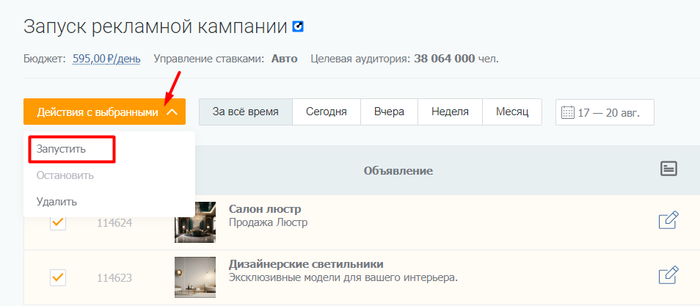The width and height of the screenshot is (700, 306).
Task: Collapse the Действия с выбранными dropdown
Action: pyautogui.click(x=104, y=112)
